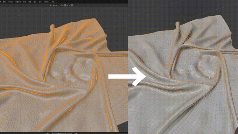
Task: Open the transform orientation dropdown in header
Action: click(x=54, y=5)
